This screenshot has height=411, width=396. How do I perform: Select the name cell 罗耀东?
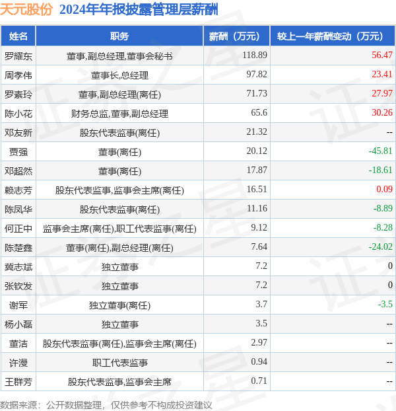click(18, 56)
